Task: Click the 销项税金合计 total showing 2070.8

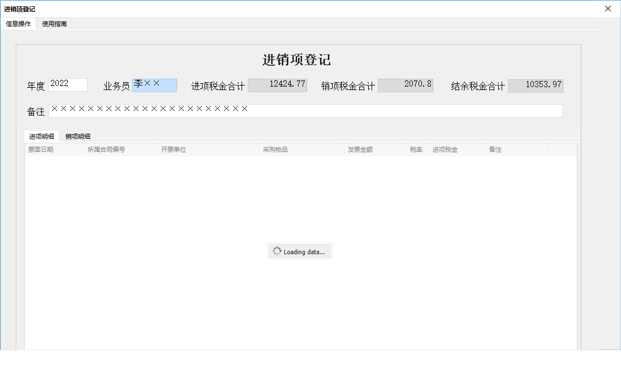Action: [406, 84]
